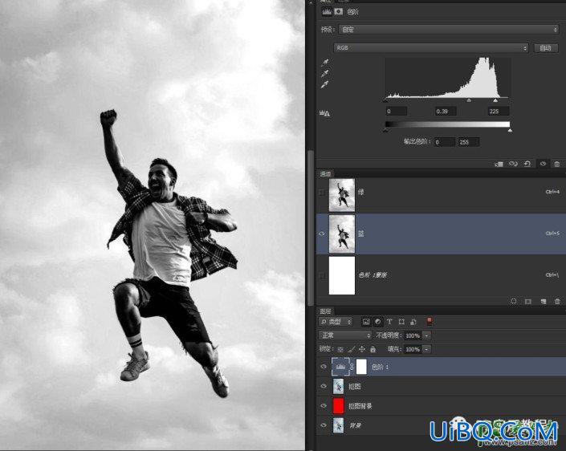Click the highlight input field 225
The image size is (566, 451).
498,111
